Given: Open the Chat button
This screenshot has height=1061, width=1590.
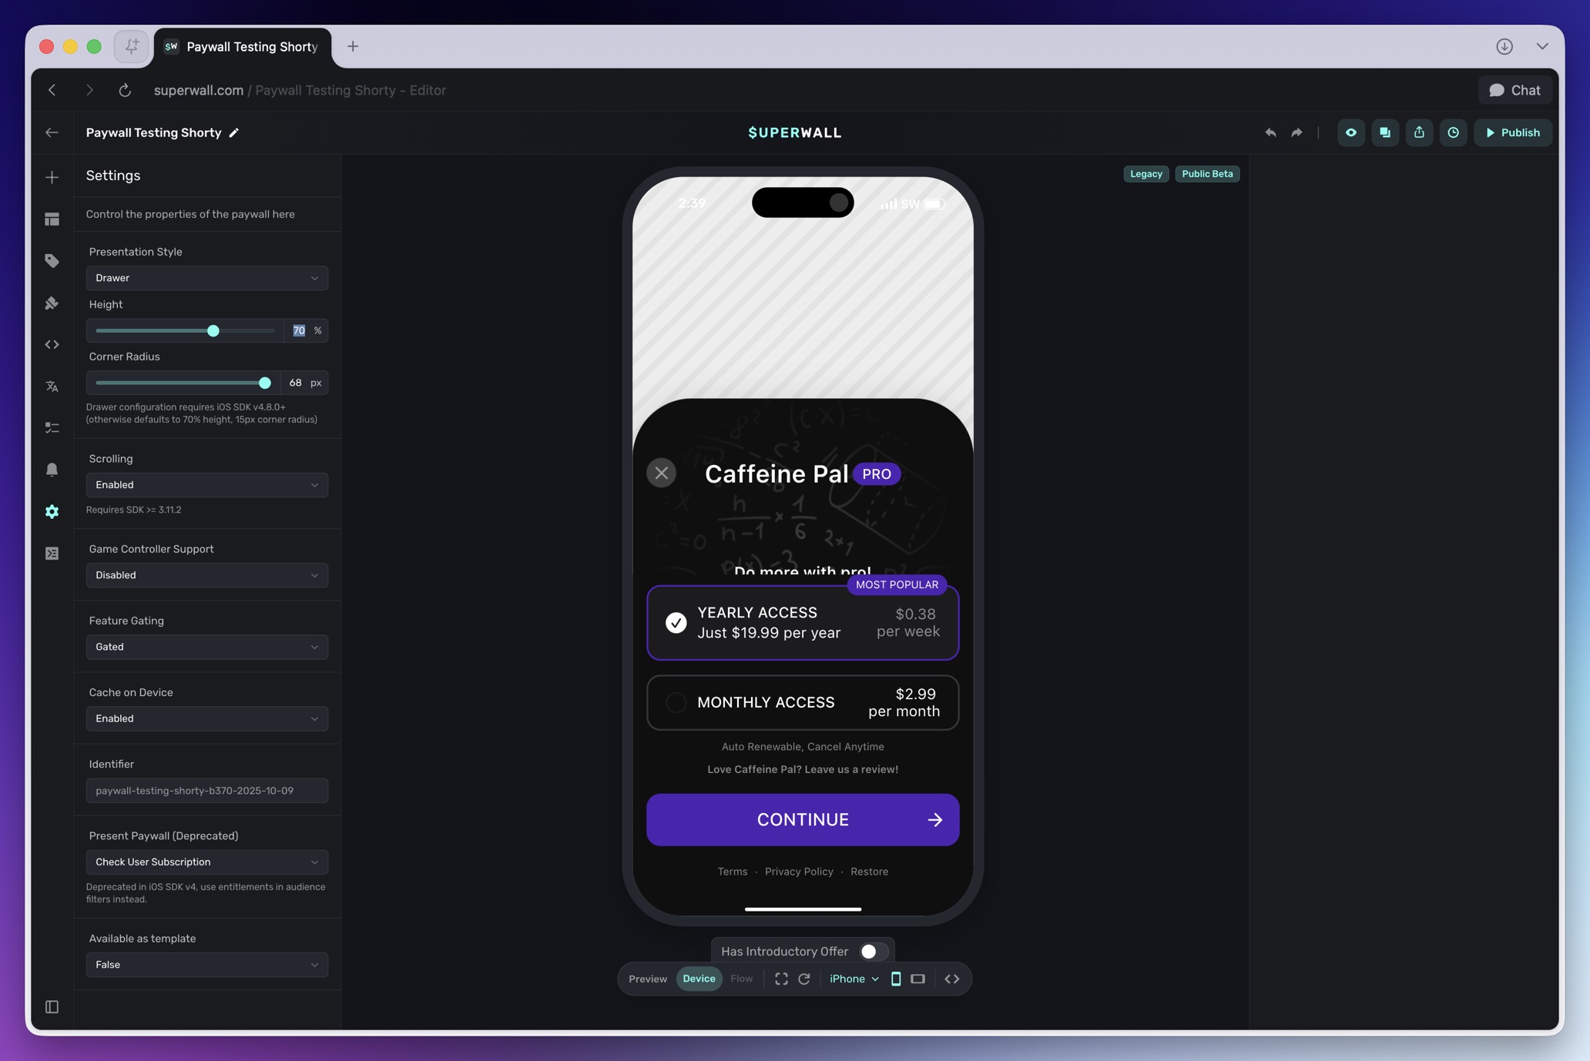Looking at the screenshot, I should coord(1515,90).
